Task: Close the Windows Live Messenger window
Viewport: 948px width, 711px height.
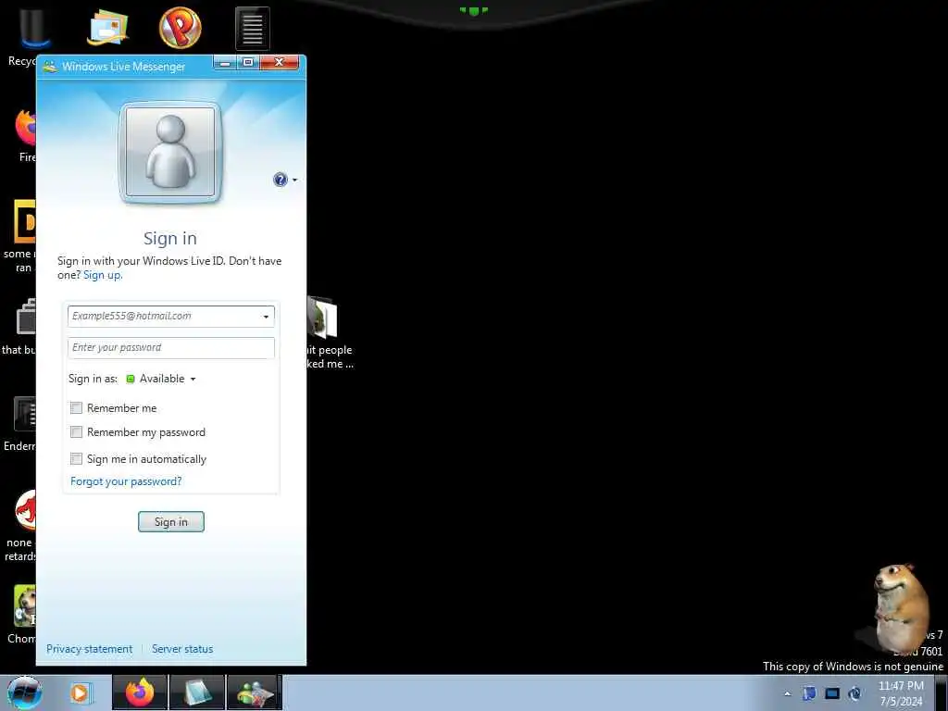Action: (x=280, y=62)
